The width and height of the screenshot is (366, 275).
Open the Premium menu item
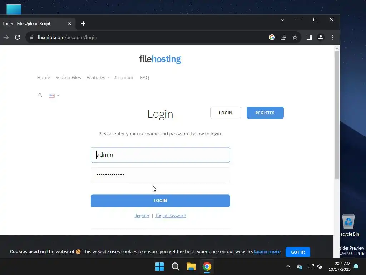point(125,78)
